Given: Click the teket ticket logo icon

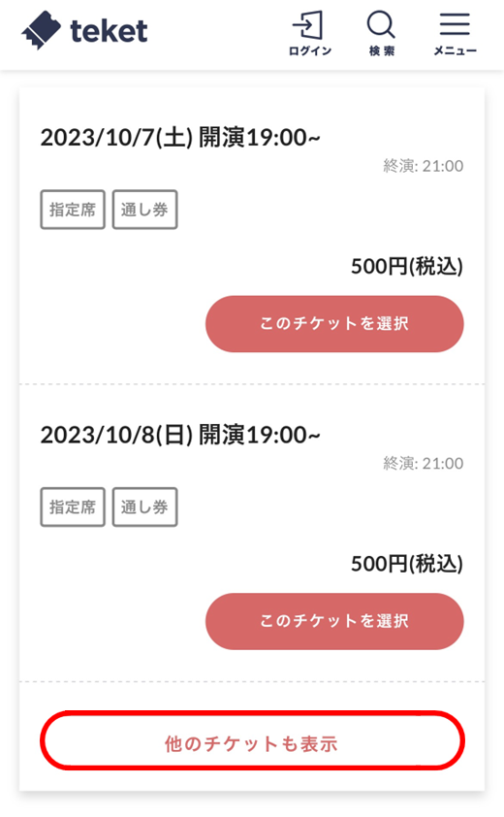Looking at the screenshot, I should point(41,30).
